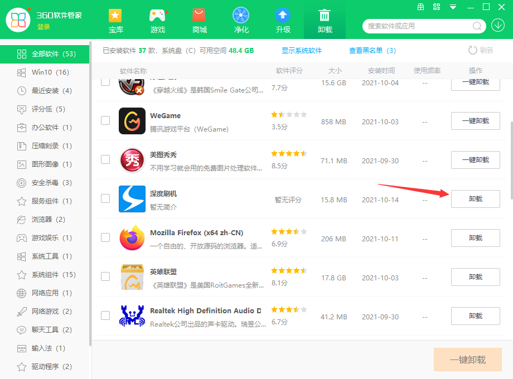
Task: Click the Realtek crab icon
Action: pyautogui.click(x=132, y=316)
